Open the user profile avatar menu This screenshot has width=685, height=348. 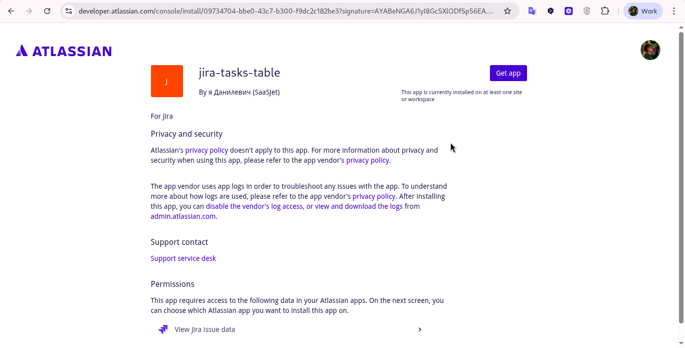tap(650, 50)
